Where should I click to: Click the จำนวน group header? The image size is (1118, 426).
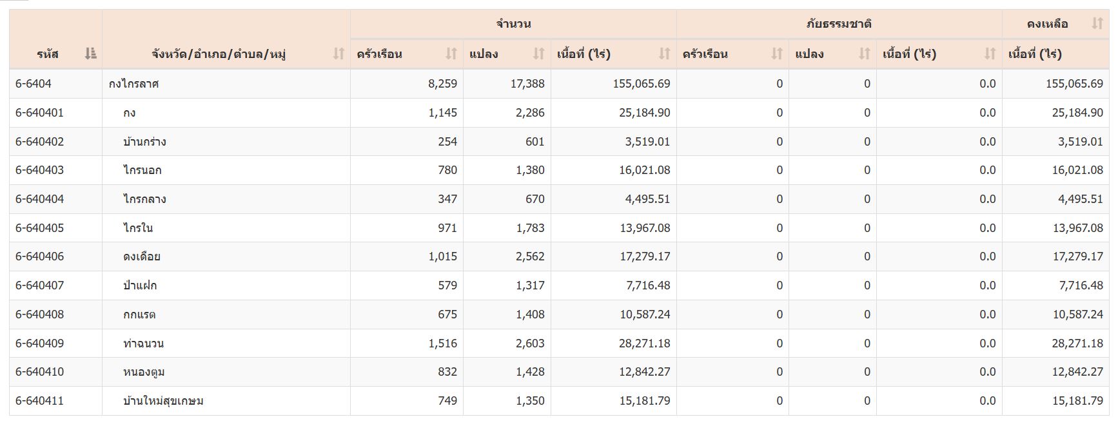point(513,24)
